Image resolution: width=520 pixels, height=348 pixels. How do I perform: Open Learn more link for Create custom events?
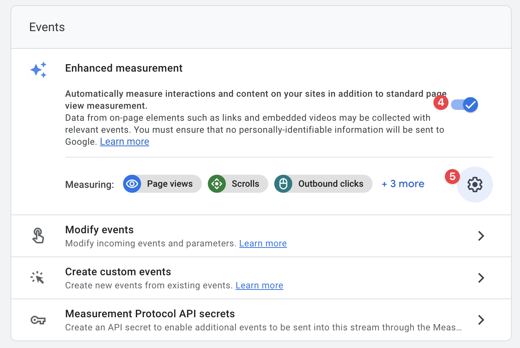259,285
